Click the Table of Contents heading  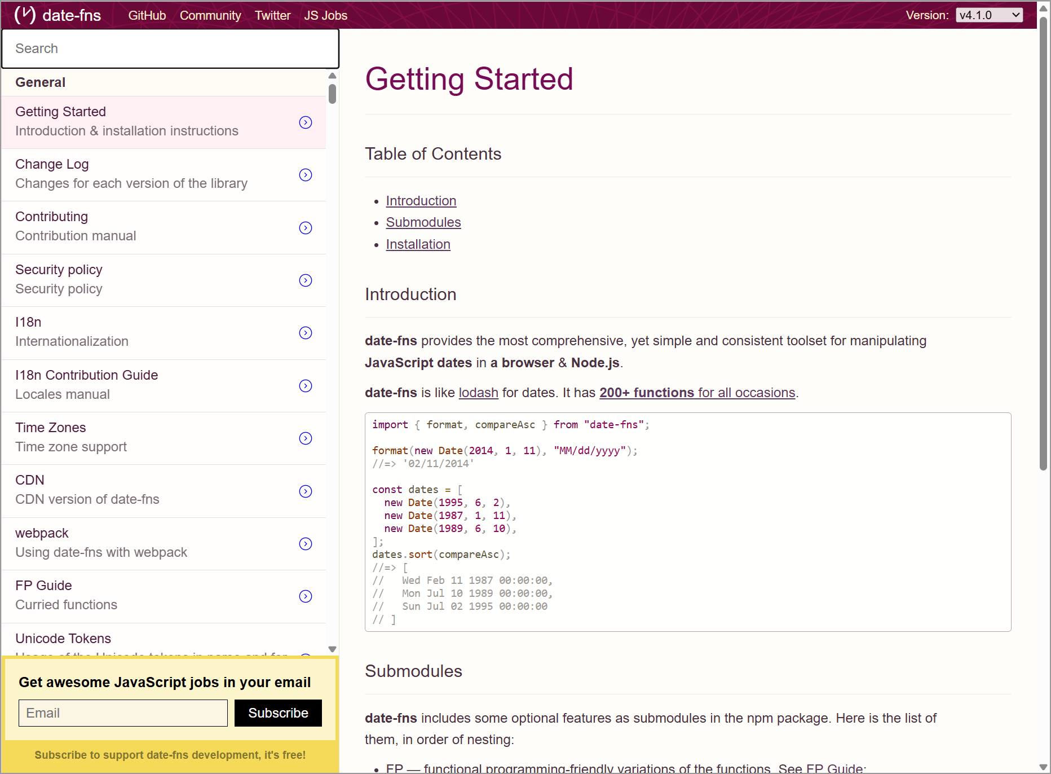433,154
